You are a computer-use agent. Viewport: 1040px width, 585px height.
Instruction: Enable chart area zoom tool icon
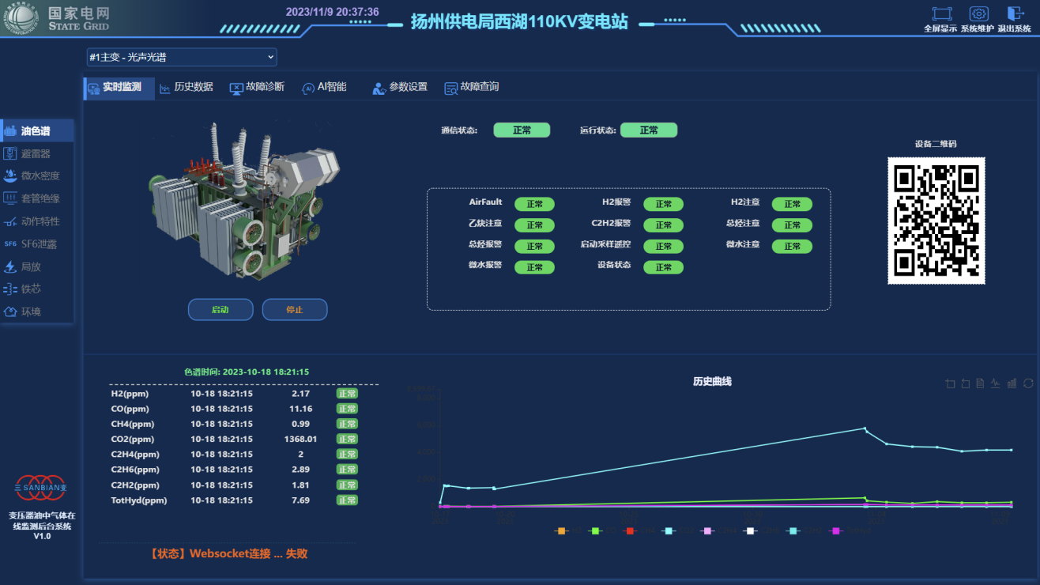(x=951, y=383)
